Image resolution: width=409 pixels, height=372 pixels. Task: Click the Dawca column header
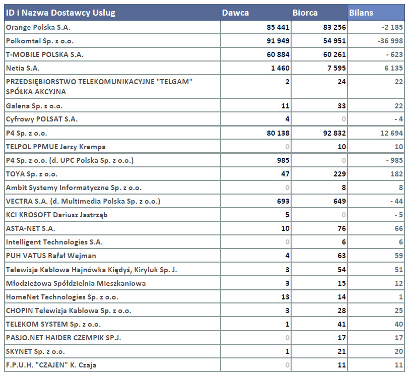click(x=236, y=13)
